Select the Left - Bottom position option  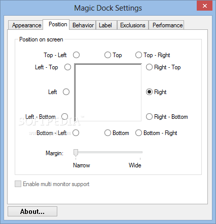click(x=65, y=116)
